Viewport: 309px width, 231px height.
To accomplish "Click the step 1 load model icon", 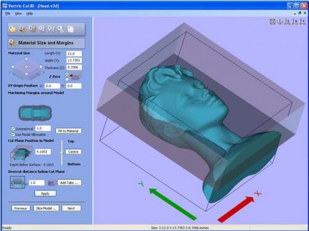I will coord(13,29).
